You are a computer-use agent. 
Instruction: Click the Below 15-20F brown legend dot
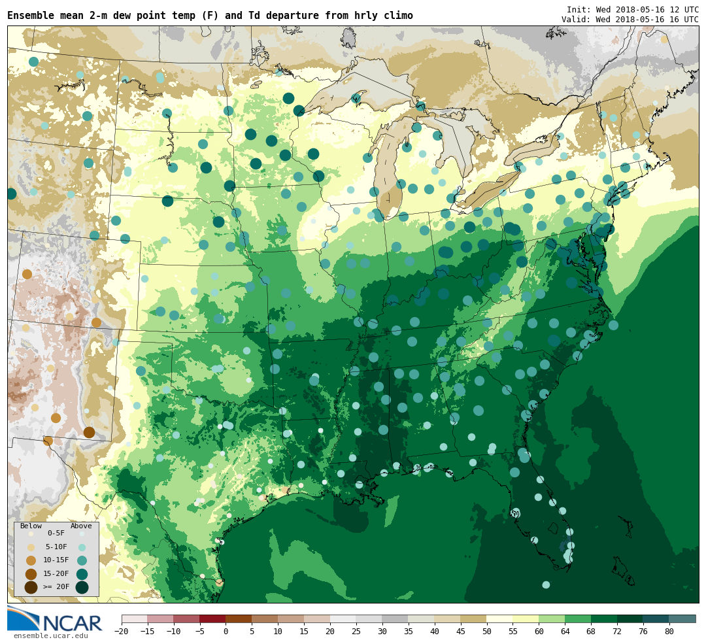click(31, 574)
